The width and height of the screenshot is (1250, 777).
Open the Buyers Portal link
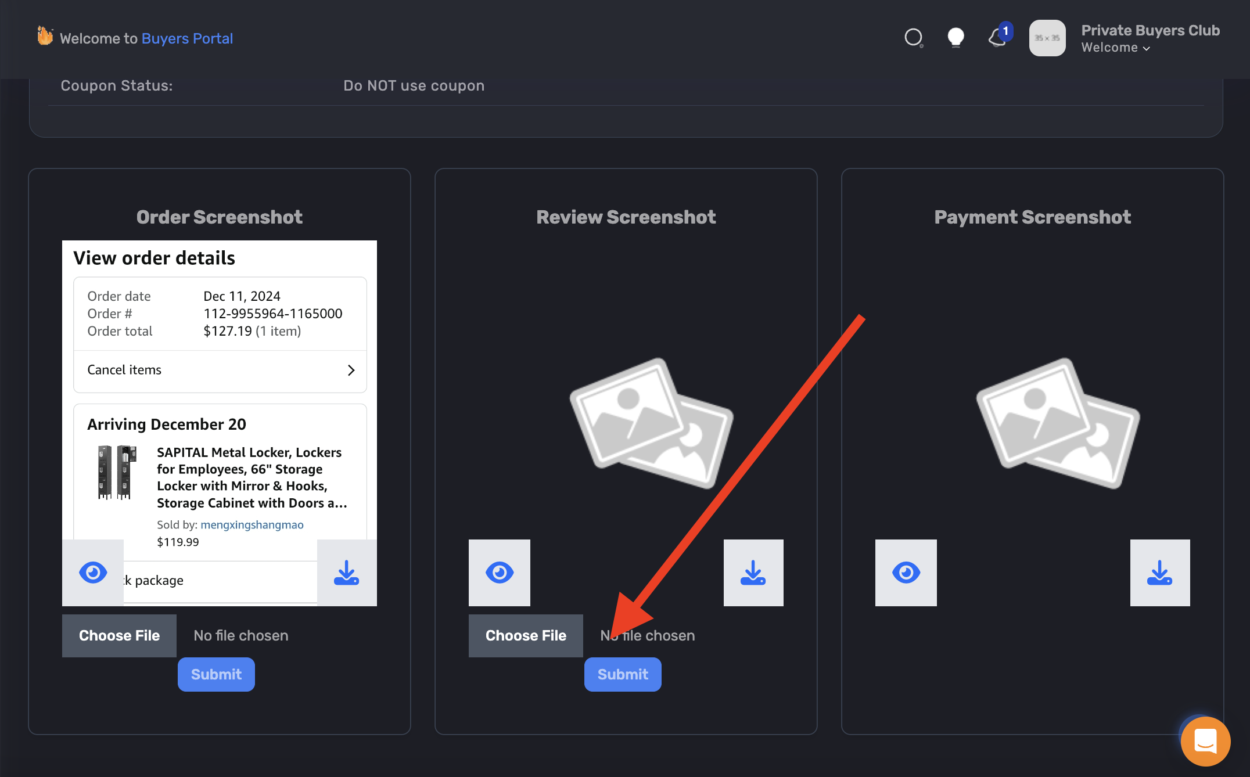[x=187, y=38]
